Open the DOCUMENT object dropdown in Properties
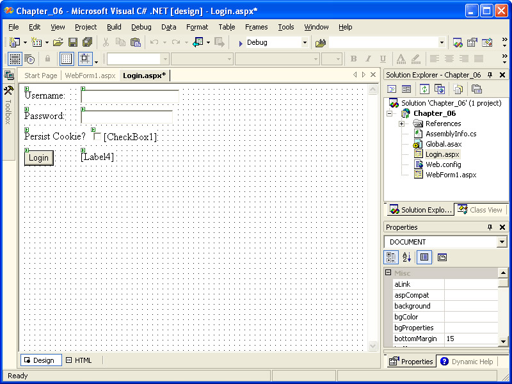The image size is (512, 384). [502, 242]
